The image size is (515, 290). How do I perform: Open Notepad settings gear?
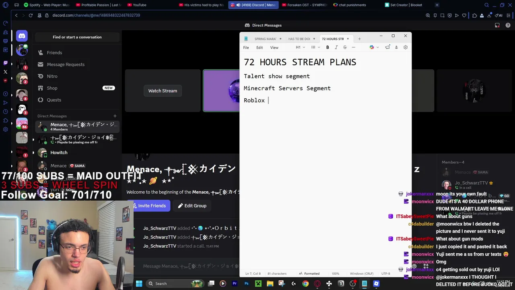pos(406,48)
